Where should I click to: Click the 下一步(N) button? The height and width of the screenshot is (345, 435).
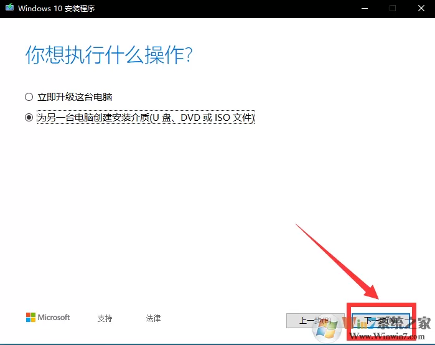381,321
